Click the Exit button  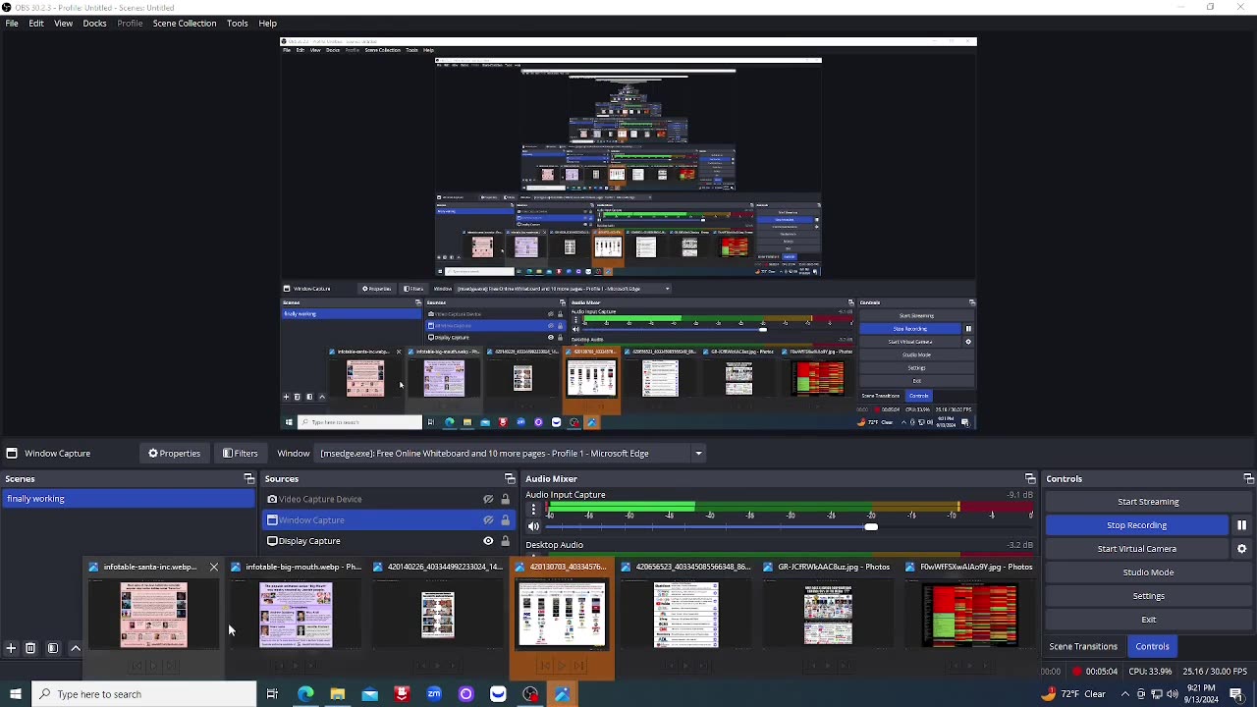pos(1148,620)
